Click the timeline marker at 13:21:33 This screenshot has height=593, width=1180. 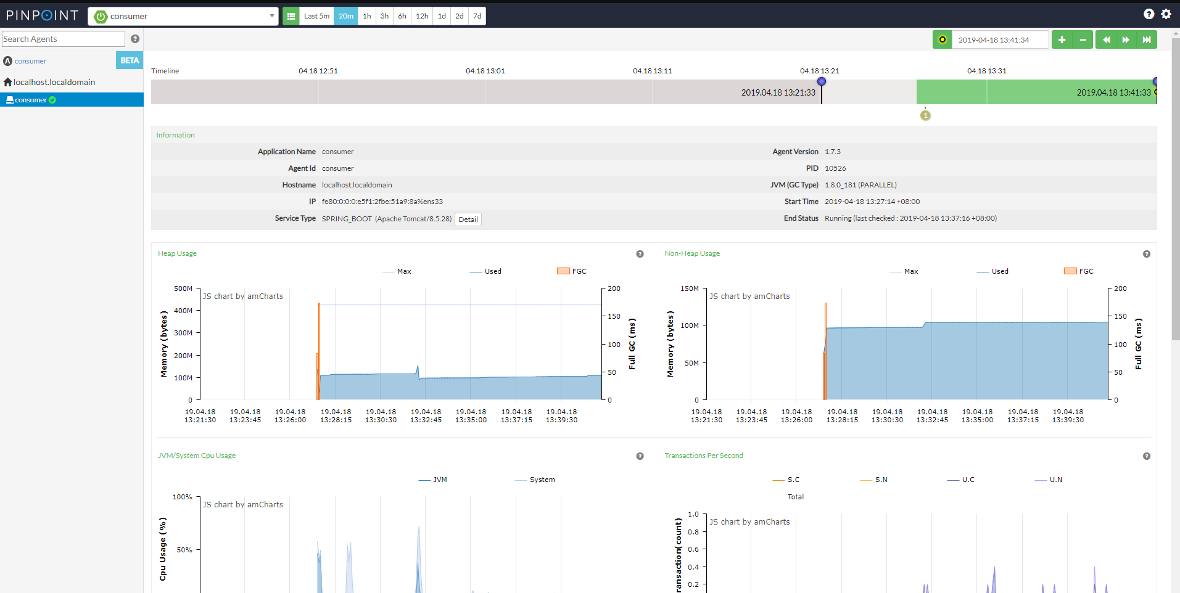pyautogui.click(x=821, y=81)
